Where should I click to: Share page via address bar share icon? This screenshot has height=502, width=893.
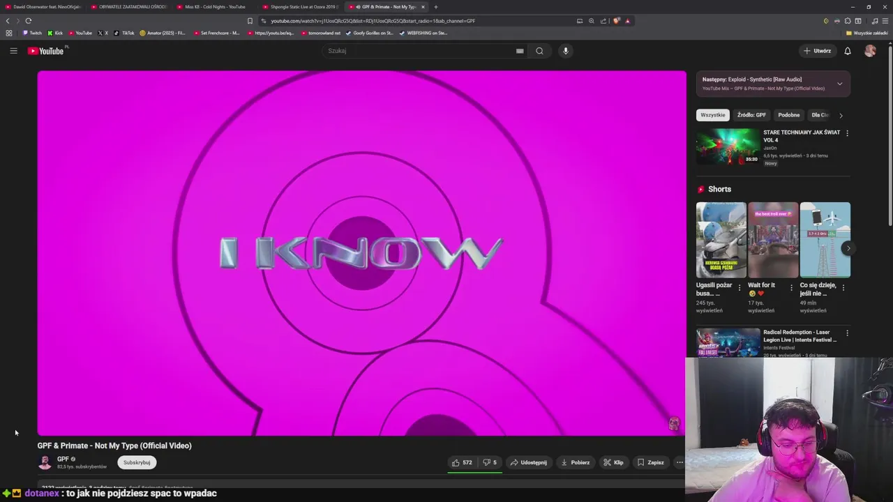tap(603, 21)
